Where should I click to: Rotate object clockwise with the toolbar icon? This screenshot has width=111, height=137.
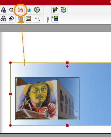coord(12,10)
